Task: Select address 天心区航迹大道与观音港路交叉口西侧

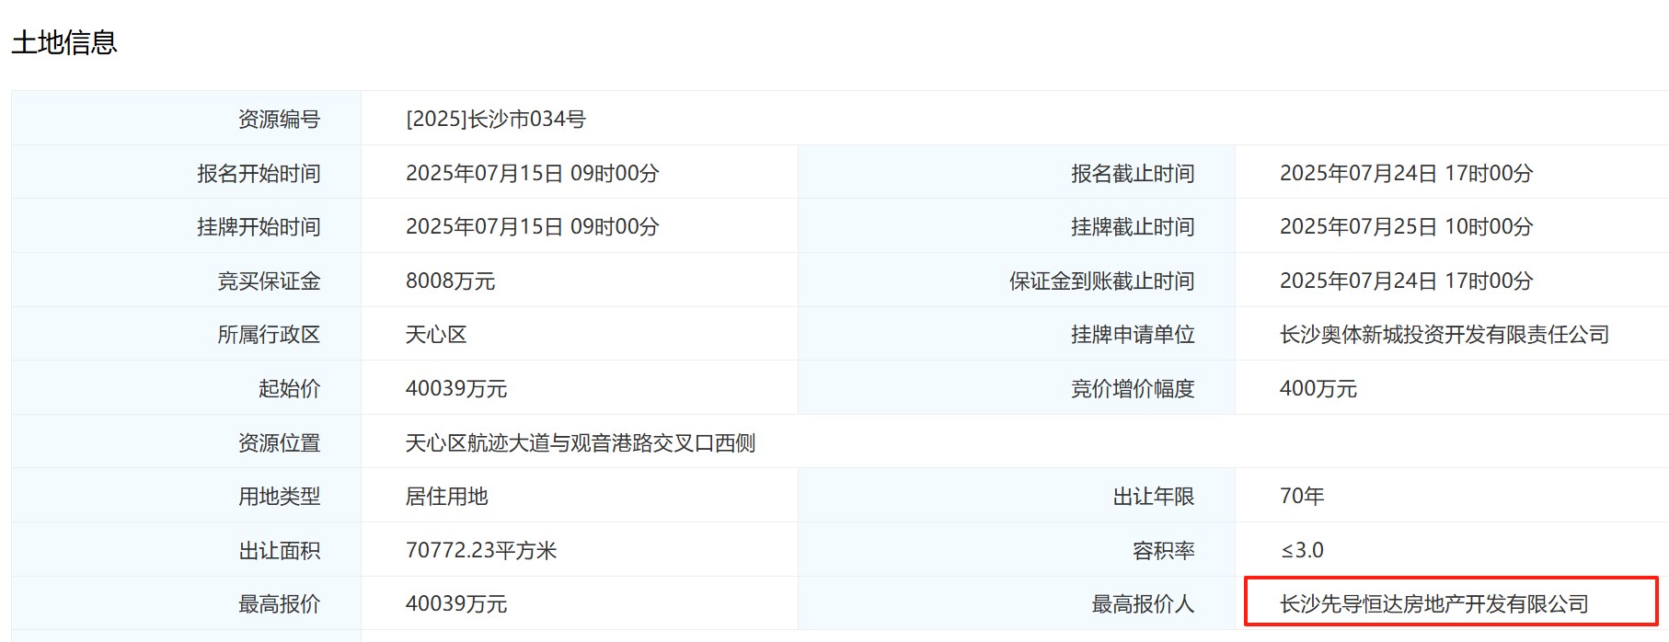Action: tap(581, 442)
